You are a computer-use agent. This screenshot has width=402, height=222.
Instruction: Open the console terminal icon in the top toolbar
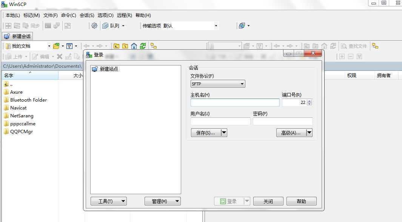coord(48,26)
